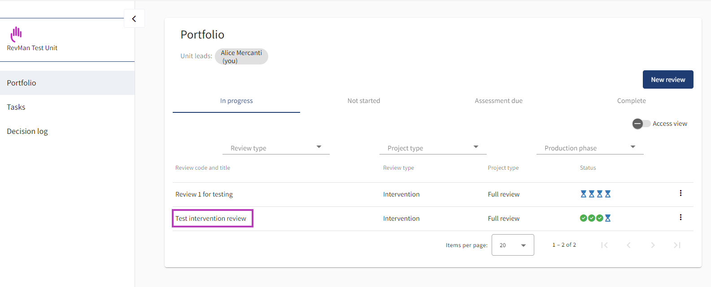Open the Complete tab
Image resolution: width=711 pixels, height=287 pixels.
[x=631, y=101]
